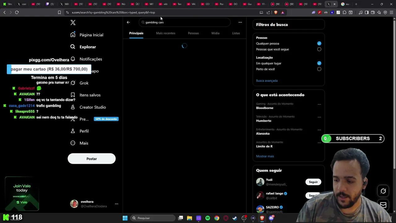The image size is (396, 223).
Task: Switch to the Mais recentes tab
Action: point(166,33)
